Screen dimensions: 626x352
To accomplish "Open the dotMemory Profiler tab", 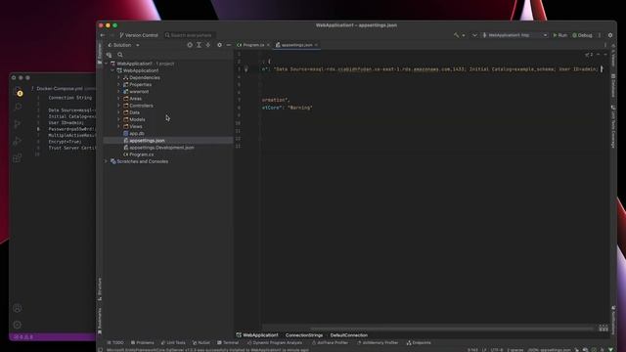I will (x=378, y=343).
